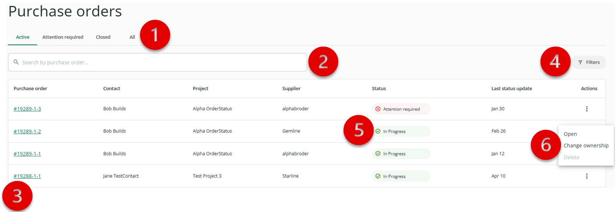
Task: Click the In Progress badge for Gemline order
Action: pos(401,131)
